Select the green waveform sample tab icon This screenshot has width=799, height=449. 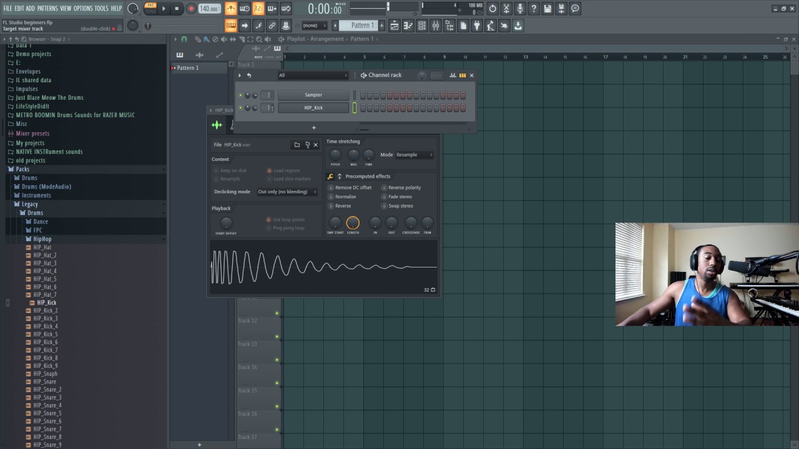217,125
